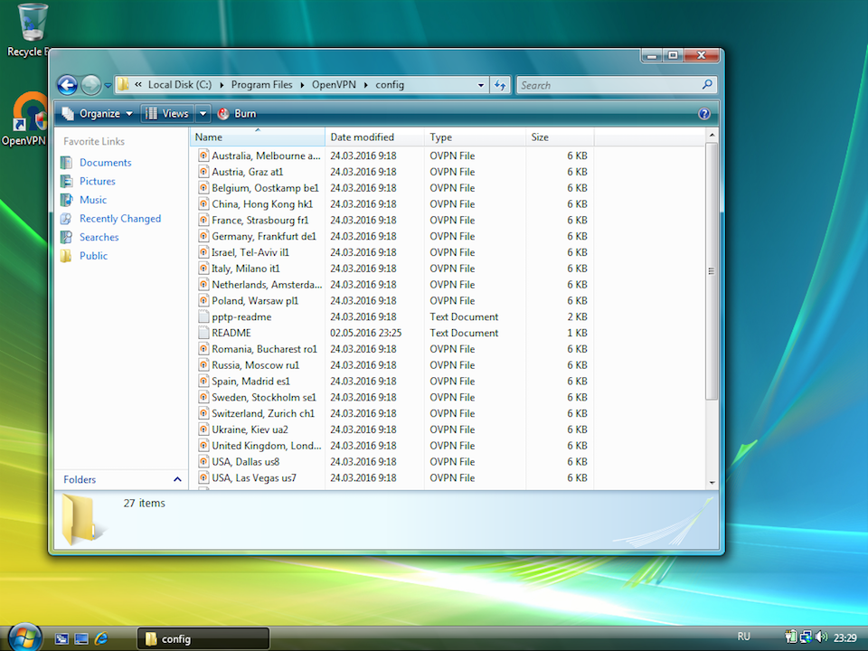Select Switzerland, Zurich ch1 file name
Screen dimensions: 868x651
pos(263,413)
